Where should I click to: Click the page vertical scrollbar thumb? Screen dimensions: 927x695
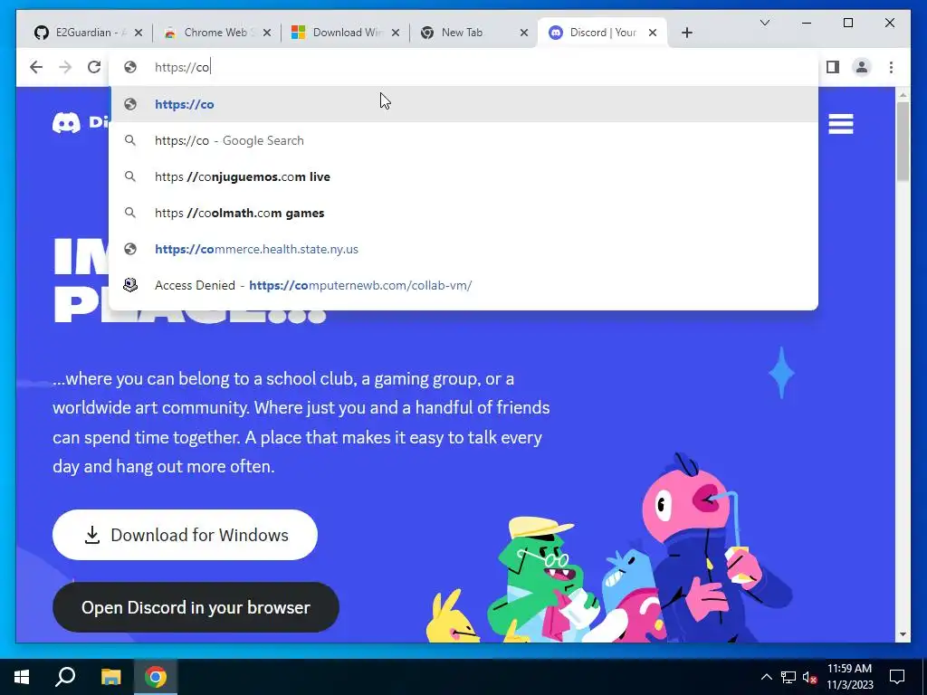tap(903, 142)
